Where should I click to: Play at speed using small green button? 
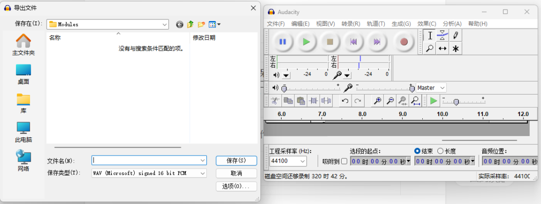(434, 100)
